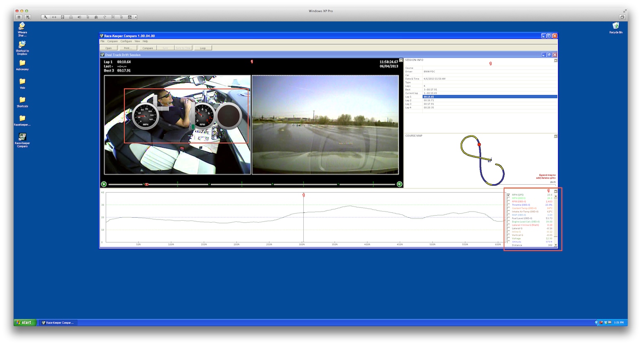Enable the Lateral G channel checkbox
This screenshot has height=345, width=641.
[508, 228]
